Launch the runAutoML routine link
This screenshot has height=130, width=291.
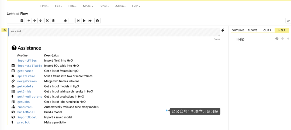[x=25, y=107]
